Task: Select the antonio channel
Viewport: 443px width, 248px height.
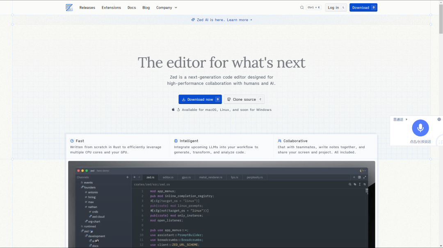Action: click(93, 192)
